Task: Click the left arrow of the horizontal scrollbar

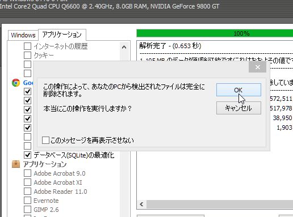Action: pyautogui.click(x=141, y=204)
